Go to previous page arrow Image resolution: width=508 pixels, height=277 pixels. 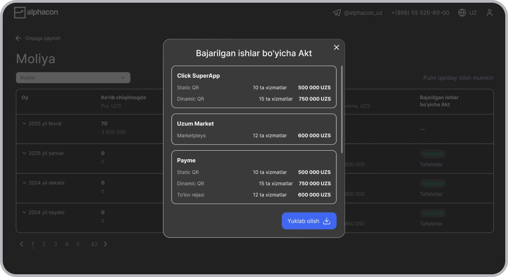21,244
